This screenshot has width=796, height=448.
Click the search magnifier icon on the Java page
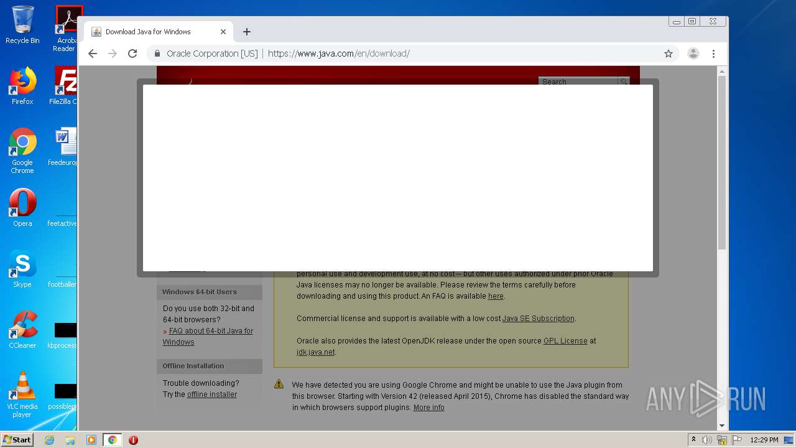624,82
